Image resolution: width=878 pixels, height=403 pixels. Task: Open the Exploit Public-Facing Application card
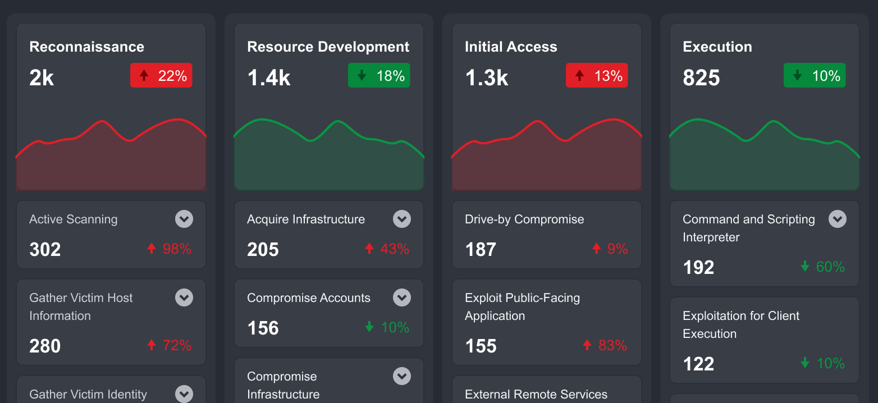(x=547, y=322)
